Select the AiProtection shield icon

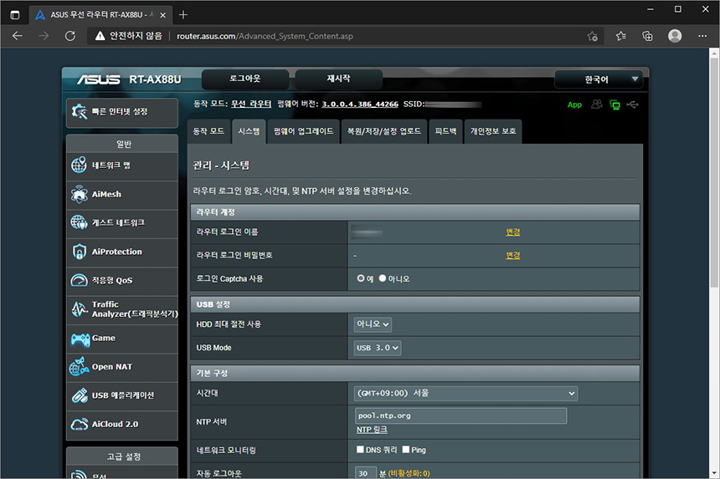pos(79,251)
